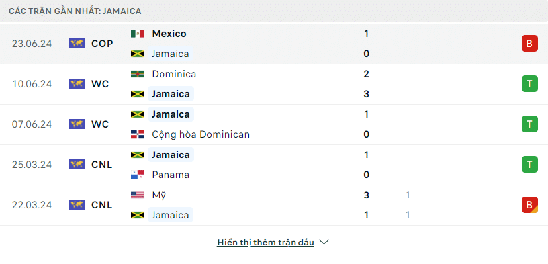
Task: Click the Dominica flag icon
Action: tap(138, 74)
